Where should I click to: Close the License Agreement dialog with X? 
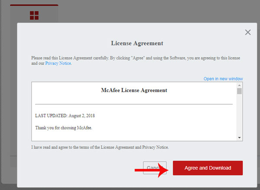(248, 32)
